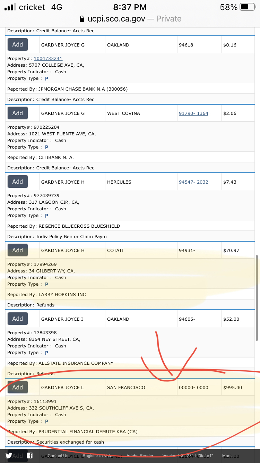Open Property Type P link for 317 Lagoon Cir
Screen dimensions: 260x463
point(46,216)
